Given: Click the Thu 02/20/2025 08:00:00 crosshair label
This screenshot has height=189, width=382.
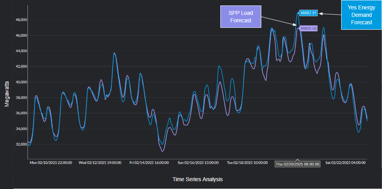Looking at the screenshot, I should click(x=297, y=164).
